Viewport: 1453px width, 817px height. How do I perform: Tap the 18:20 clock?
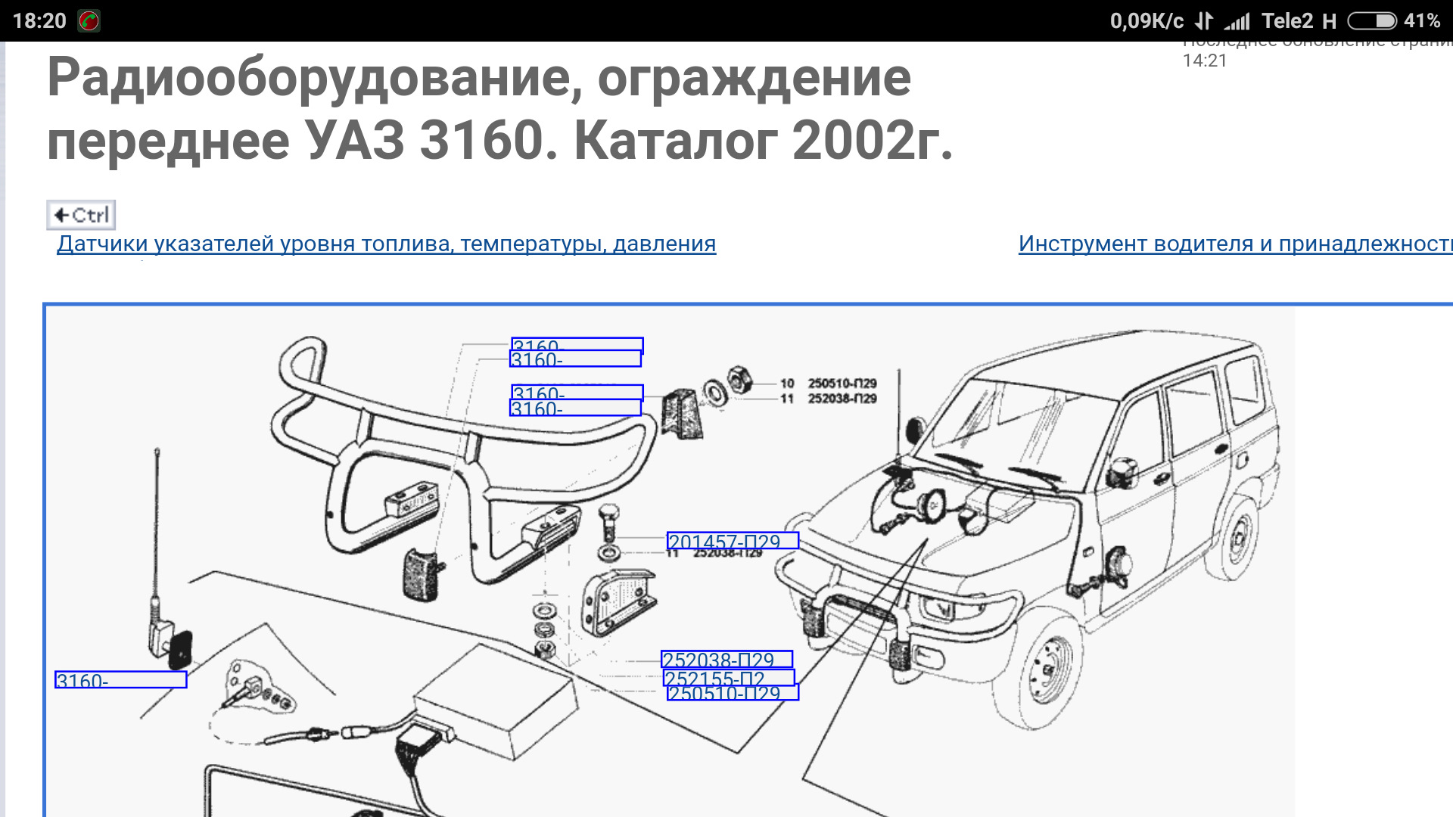(x=39, y=20)
